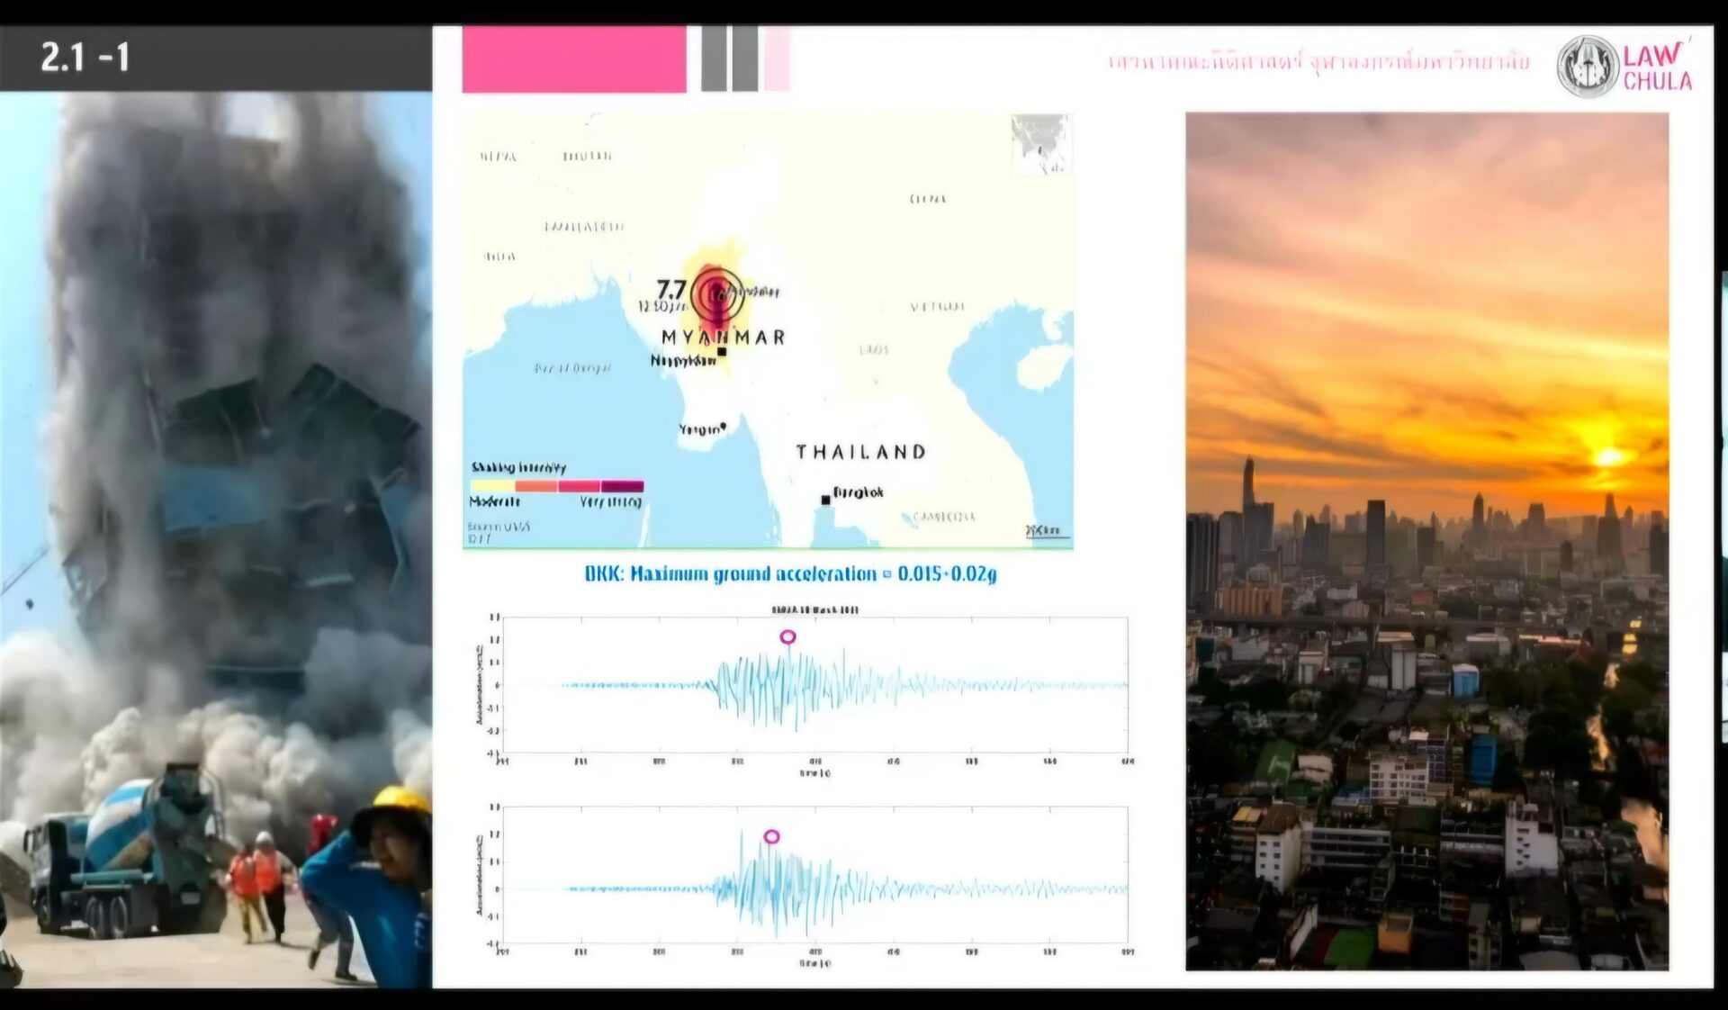The image size is (1728, 1010).
Task: Click the 2.1 -1 slide label
Action: coord(85,59)
